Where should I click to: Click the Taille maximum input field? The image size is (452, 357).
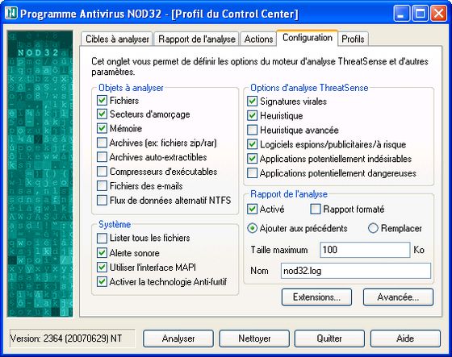click(365, 250)
